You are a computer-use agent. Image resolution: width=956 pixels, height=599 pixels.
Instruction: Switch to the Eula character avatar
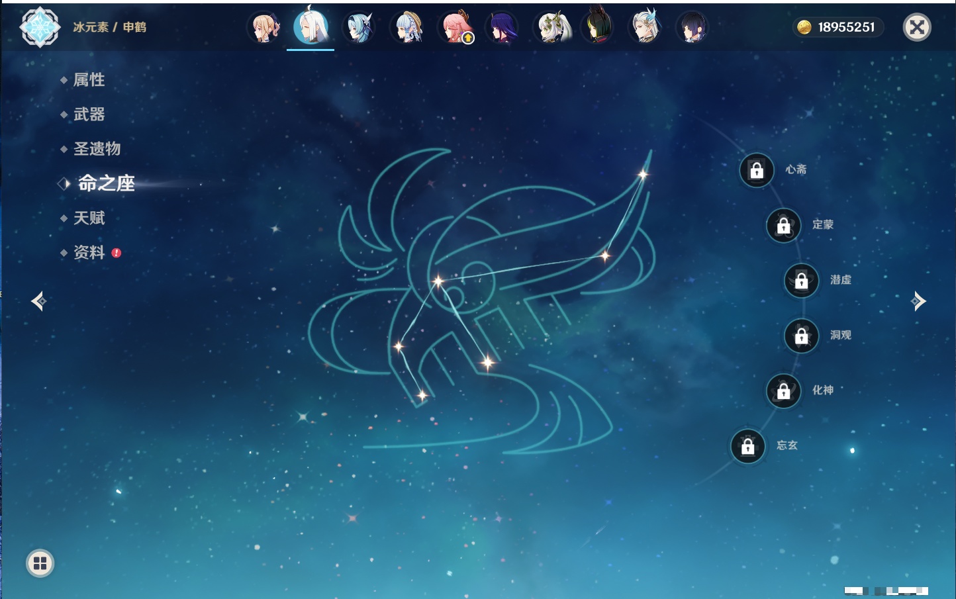tap(359, 28)
